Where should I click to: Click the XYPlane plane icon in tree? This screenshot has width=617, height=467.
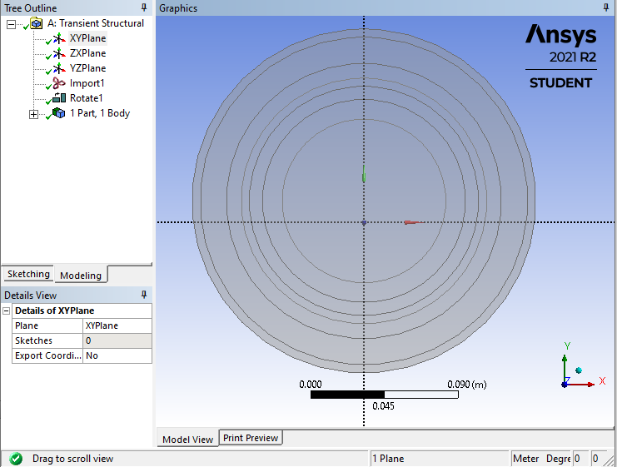(x=58, y=38)
